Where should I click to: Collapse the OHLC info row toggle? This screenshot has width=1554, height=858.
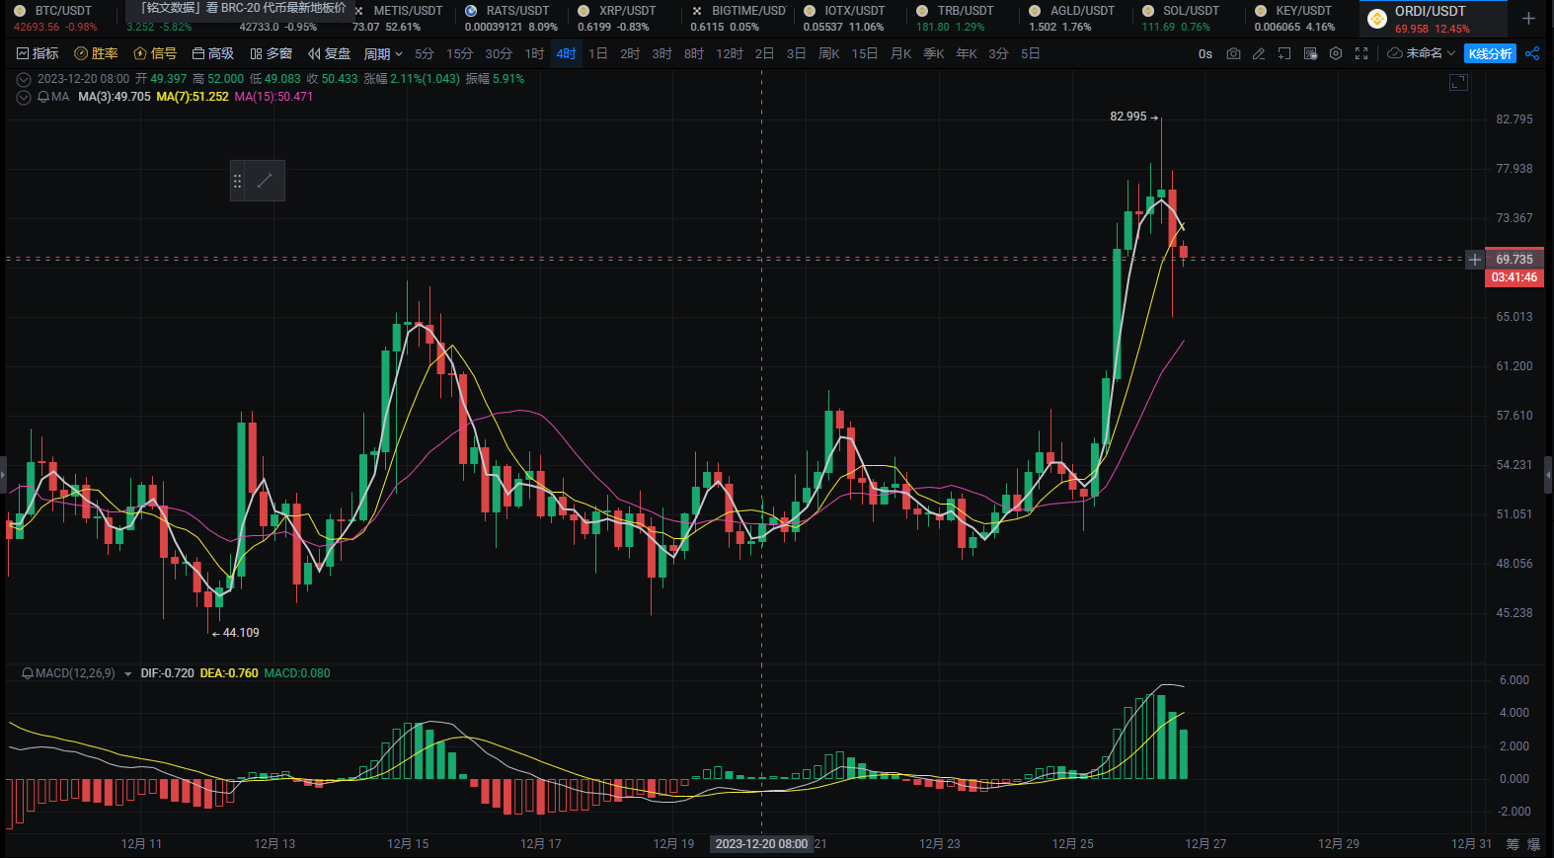24,79
